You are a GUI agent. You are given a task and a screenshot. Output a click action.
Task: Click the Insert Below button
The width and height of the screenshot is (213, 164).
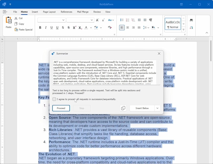point(142,108)
